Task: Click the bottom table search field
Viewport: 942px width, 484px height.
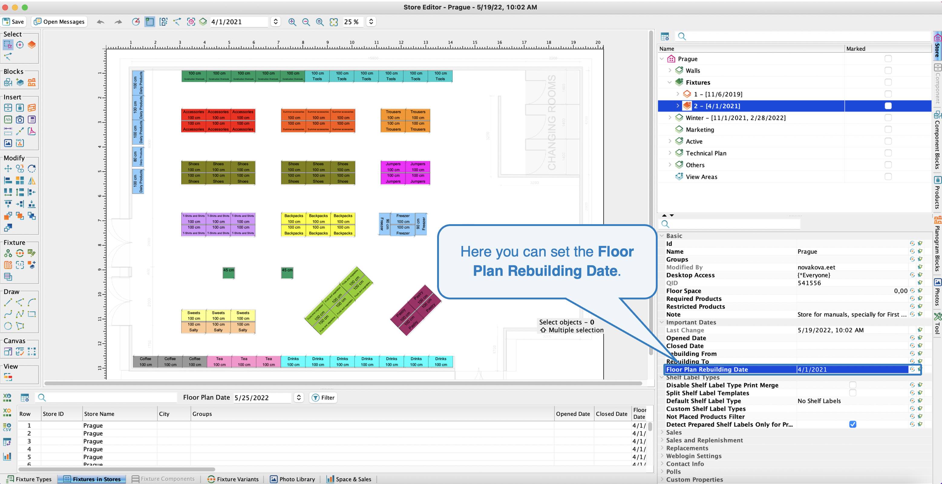Action: 106,397
